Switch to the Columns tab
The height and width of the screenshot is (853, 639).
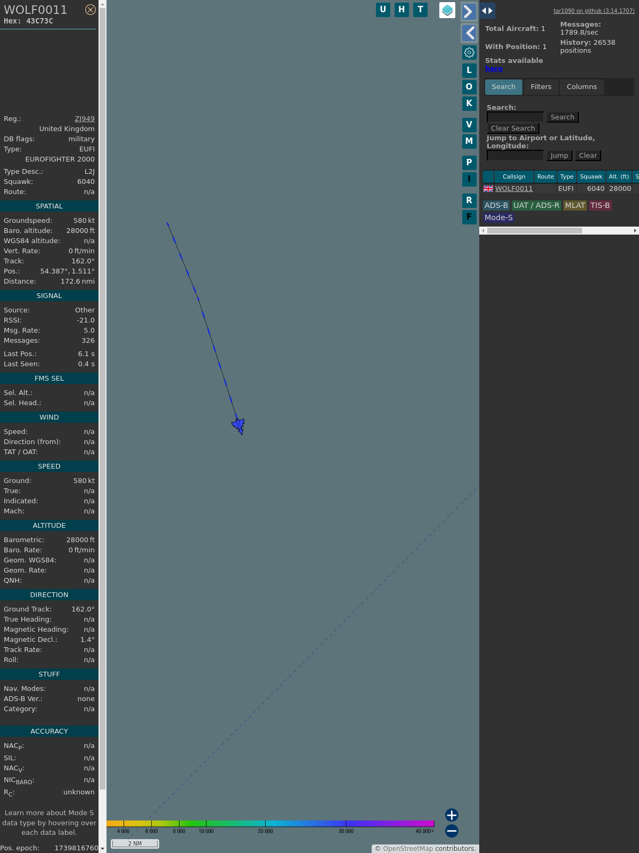click(581, 87)
